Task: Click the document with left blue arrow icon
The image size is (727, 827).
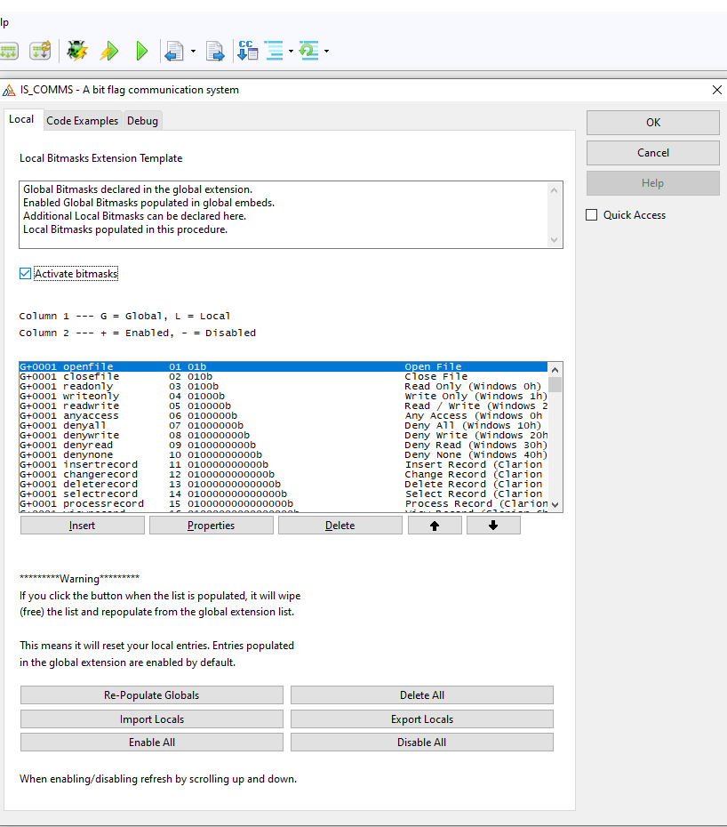Action: pyautogui.click(x=173, y=52)
